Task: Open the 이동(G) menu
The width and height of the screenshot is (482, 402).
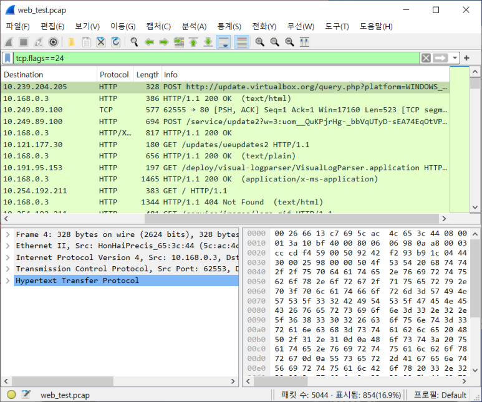Action: (x=123, y=26)
